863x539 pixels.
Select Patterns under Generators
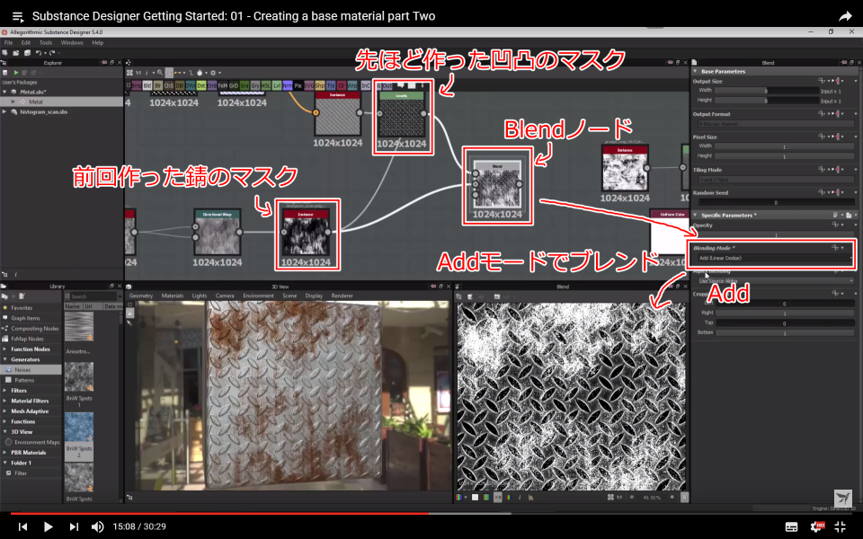(x=24, y=380)
